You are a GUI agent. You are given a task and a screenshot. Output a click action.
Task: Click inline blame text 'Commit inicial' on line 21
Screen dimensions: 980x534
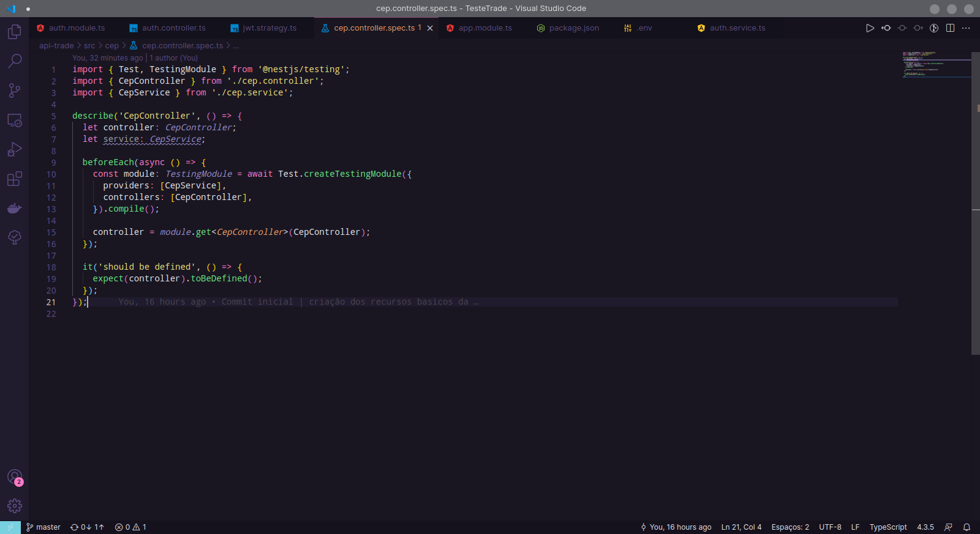257,302
